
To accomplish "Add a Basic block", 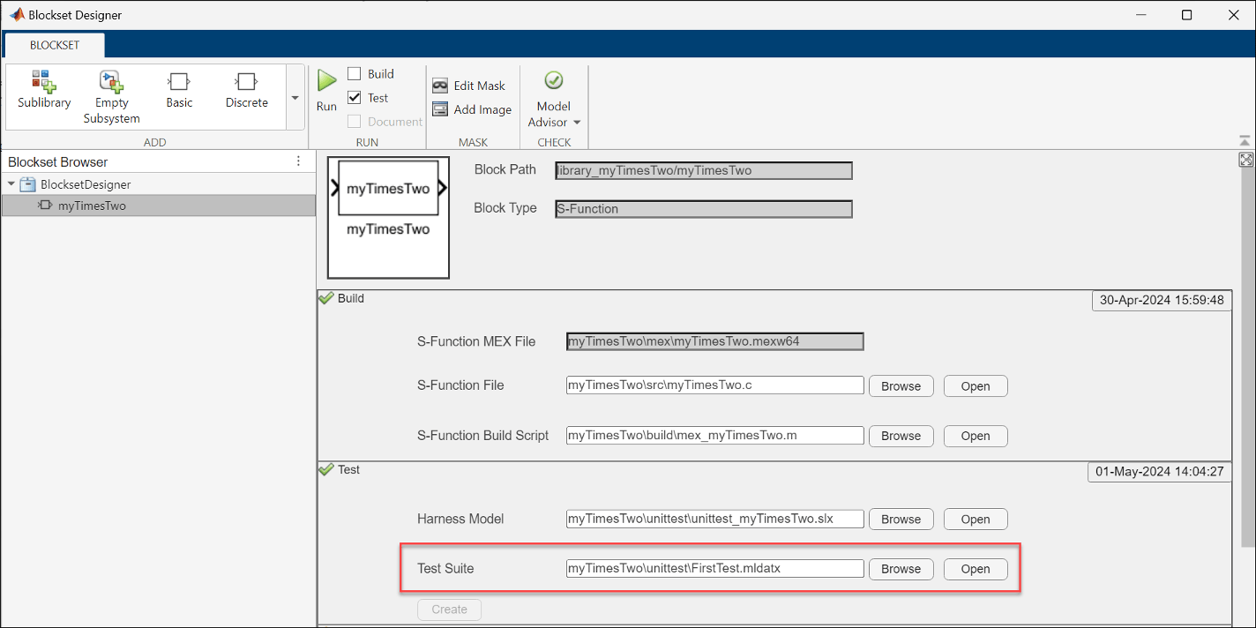I will pos(179,90).
